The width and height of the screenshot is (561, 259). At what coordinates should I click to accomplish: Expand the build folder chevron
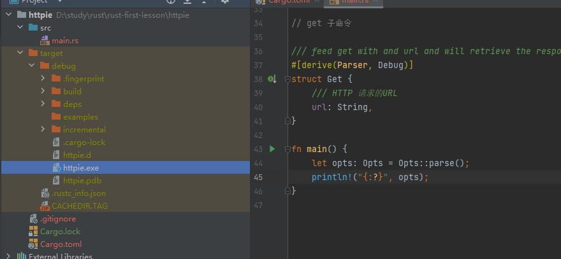point(43,92)
